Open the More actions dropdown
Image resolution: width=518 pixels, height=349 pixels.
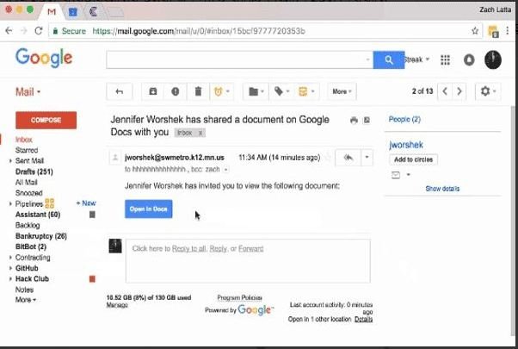pyautogui.click(x=342, y=91)
